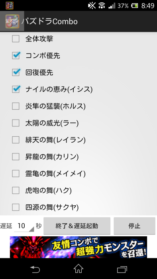Tap the 終了＆遅延起動 button

77,226
